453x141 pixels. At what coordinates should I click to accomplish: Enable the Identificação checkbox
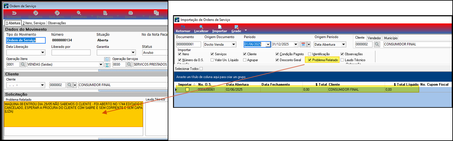[x=310, y=54]
